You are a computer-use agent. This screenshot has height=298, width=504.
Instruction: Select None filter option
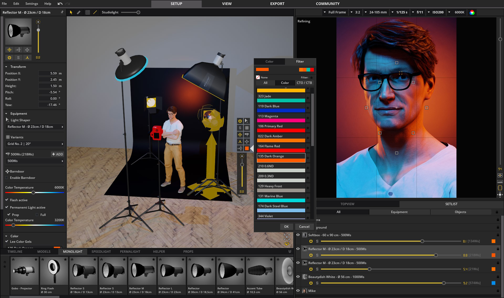tap(262, 78)
